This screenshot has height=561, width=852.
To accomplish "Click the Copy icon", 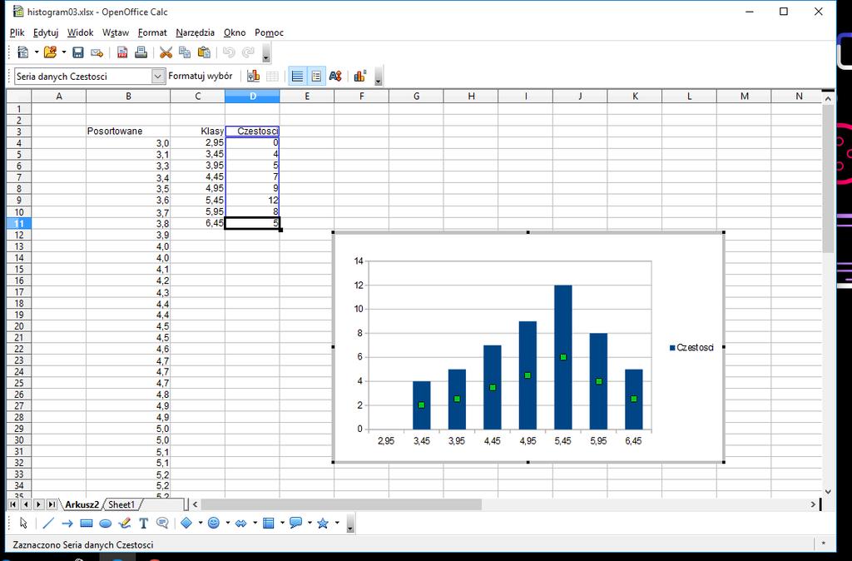I will [185, 52].
